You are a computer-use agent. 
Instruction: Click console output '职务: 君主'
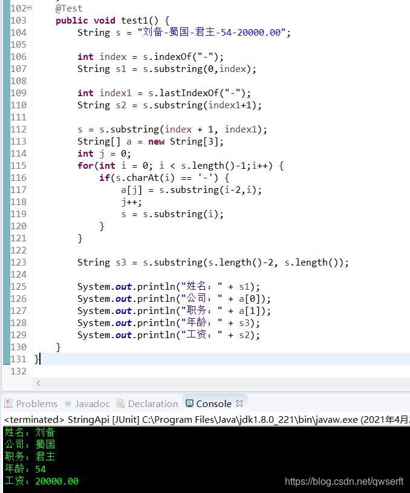click(x=30, y=457)
